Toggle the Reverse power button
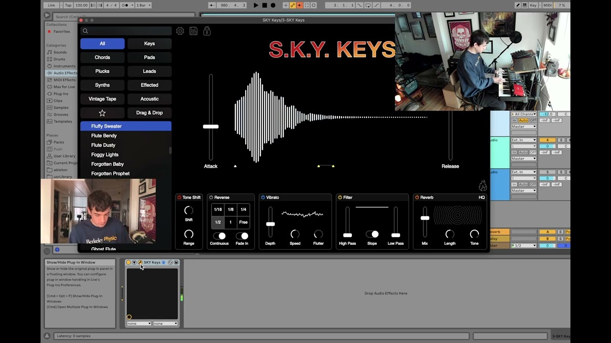 tap(211, 197)
